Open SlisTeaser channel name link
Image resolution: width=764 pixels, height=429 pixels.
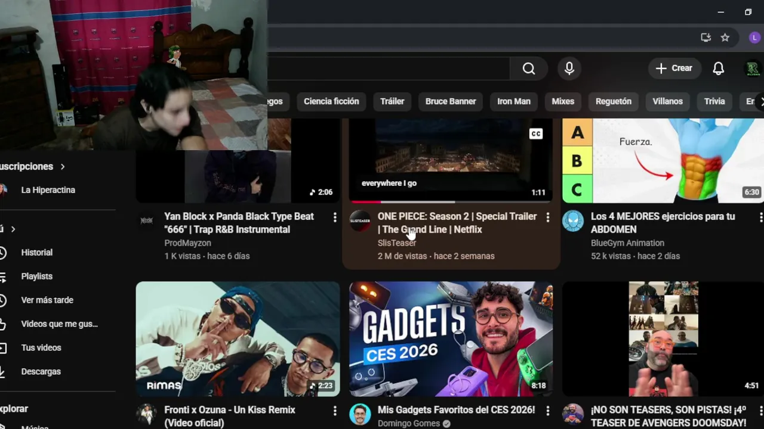click(397, 243)
